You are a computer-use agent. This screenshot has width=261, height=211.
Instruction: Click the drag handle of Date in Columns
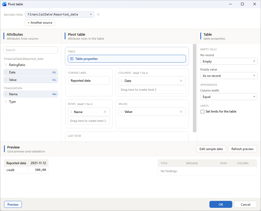(122, 81)
